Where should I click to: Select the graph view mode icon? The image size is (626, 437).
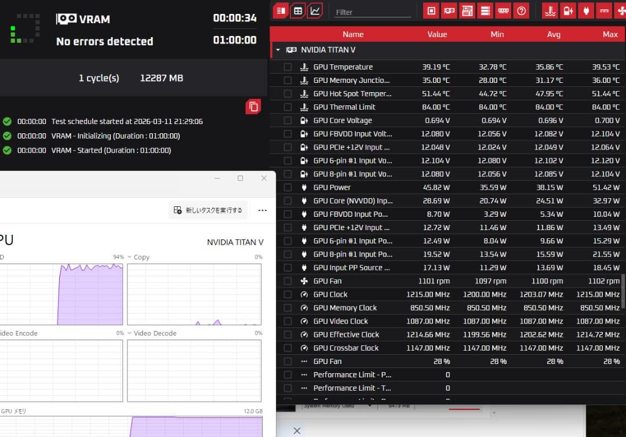coord(315,11)
